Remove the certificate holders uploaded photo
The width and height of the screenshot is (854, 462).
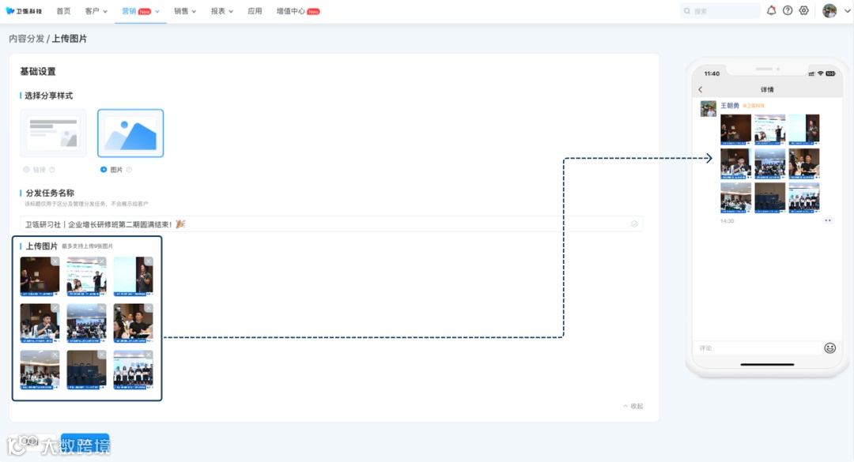coord(149,355)
